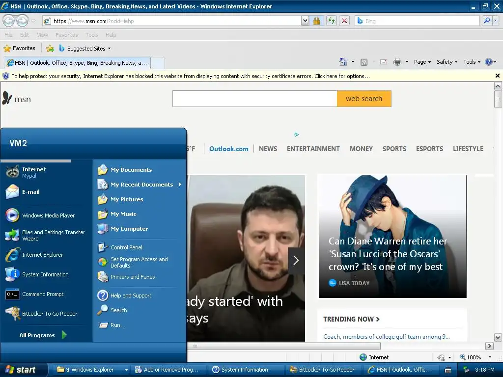Click the Start button
Viewport: 503px width, 377px height.
click(23, 370)
